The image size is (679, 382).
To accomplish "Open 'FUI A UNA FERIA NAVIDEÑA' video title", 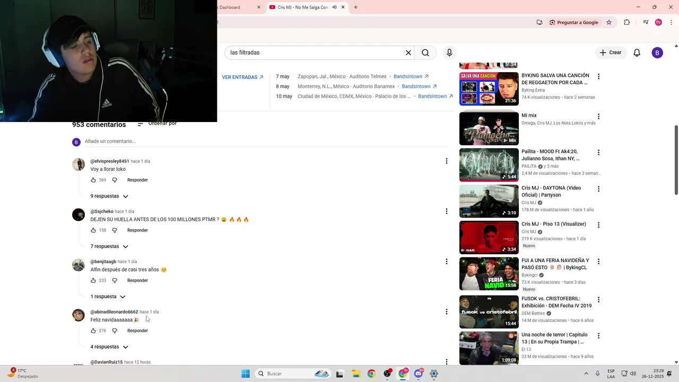I will pyautogui.click(x=555, y=264).
